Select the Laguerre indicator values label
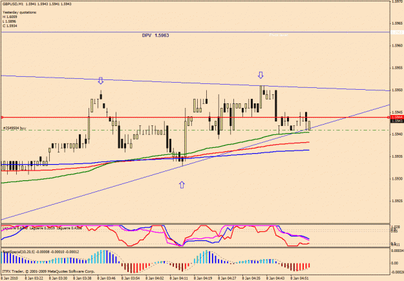Screen dimensions: 404x281 (42, 228)
